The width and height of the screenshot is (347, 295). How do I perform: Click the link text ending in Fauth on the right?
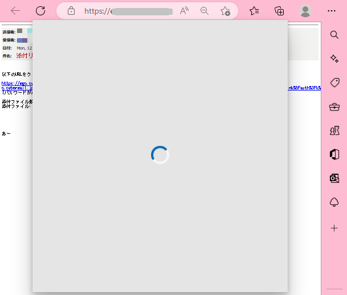[304, 88]
